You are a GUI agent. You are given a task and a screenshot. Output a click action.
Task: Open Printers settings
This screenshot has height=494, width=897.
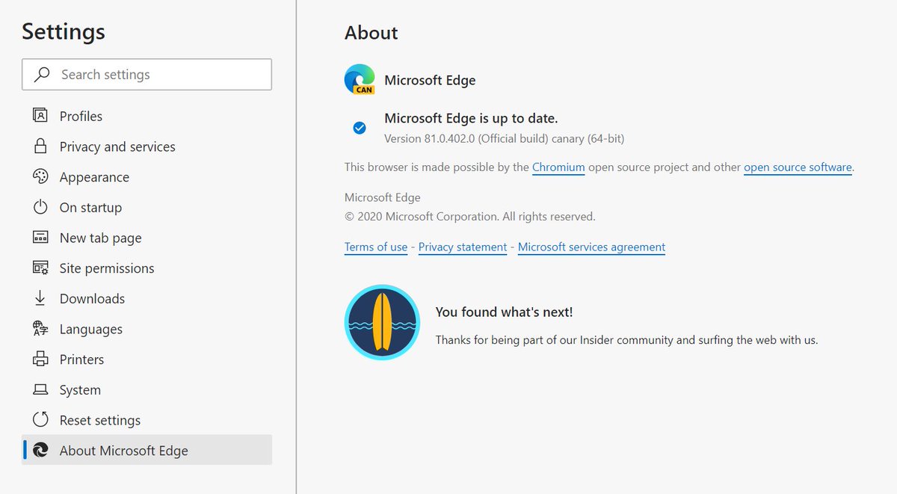(147, 359)
